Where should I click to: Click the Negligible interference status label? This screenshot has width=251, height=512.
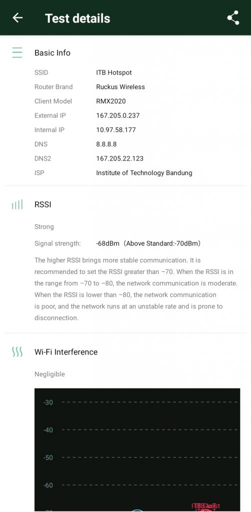point(49,374)
